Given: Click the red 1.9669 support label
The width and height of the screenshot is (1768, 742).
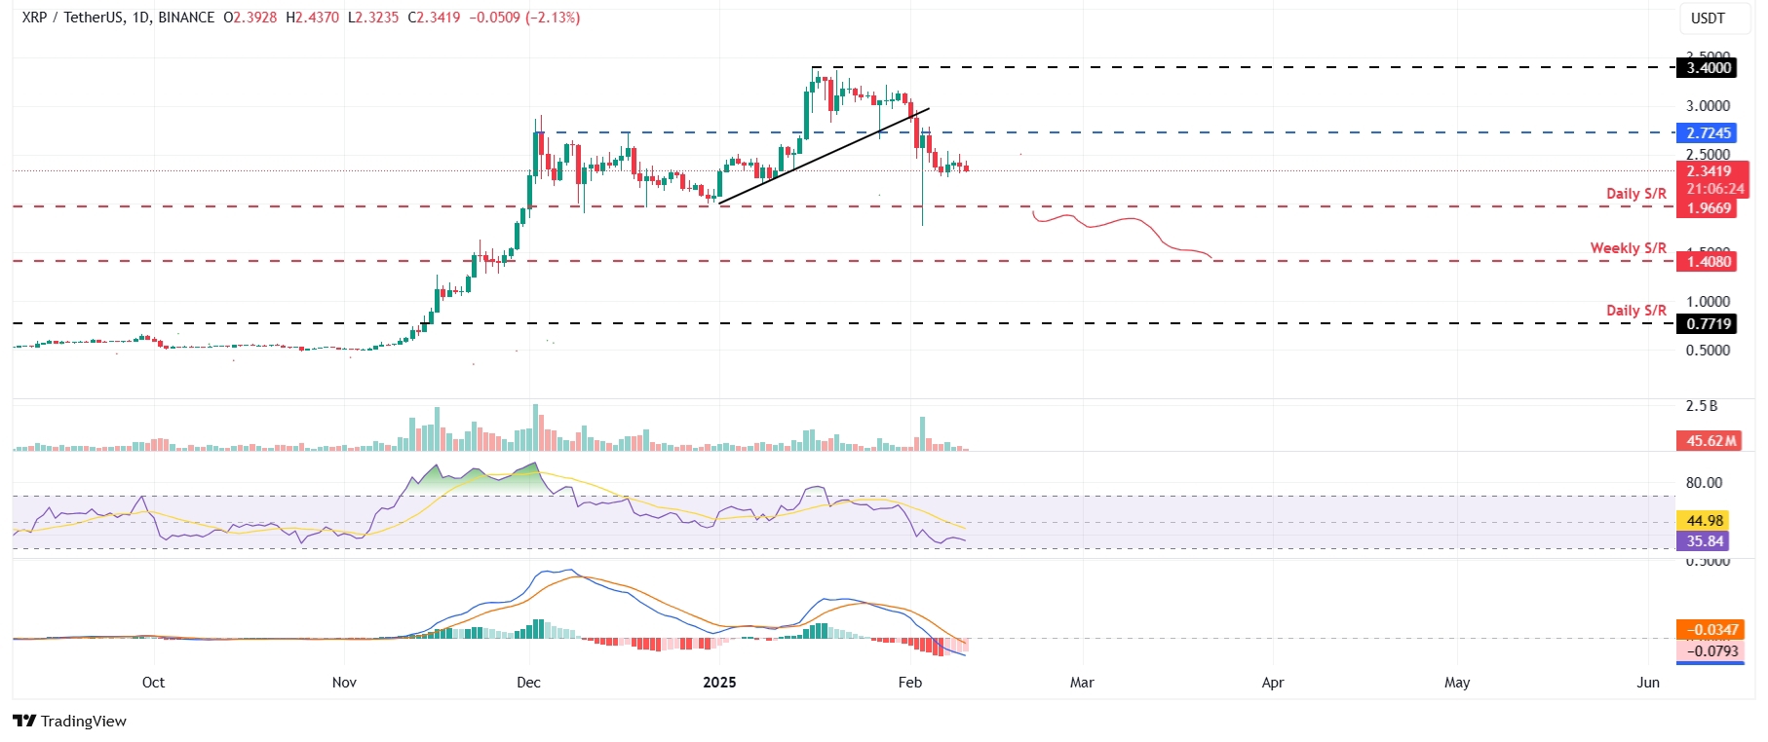Looking at the screenshot, I should (x=1709, y=208).
